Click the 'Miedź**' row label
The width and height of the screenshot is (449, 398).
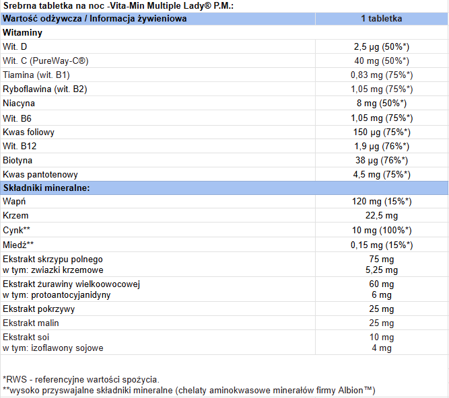click(18, 245)
